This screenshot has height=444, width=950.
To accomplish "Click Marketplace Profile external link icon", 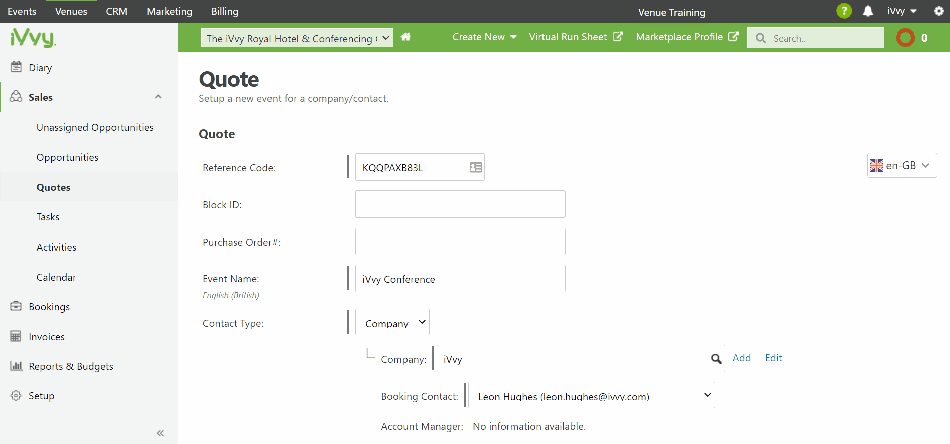I will click(x=734, y=36).
